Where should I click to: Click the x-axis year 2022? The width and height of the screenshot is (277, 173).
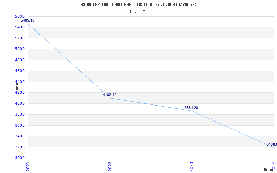tap(110, 166)
